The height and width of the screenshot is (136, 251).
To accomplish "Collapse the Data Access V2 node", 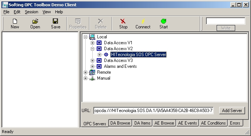I will (x=92, y=49).
